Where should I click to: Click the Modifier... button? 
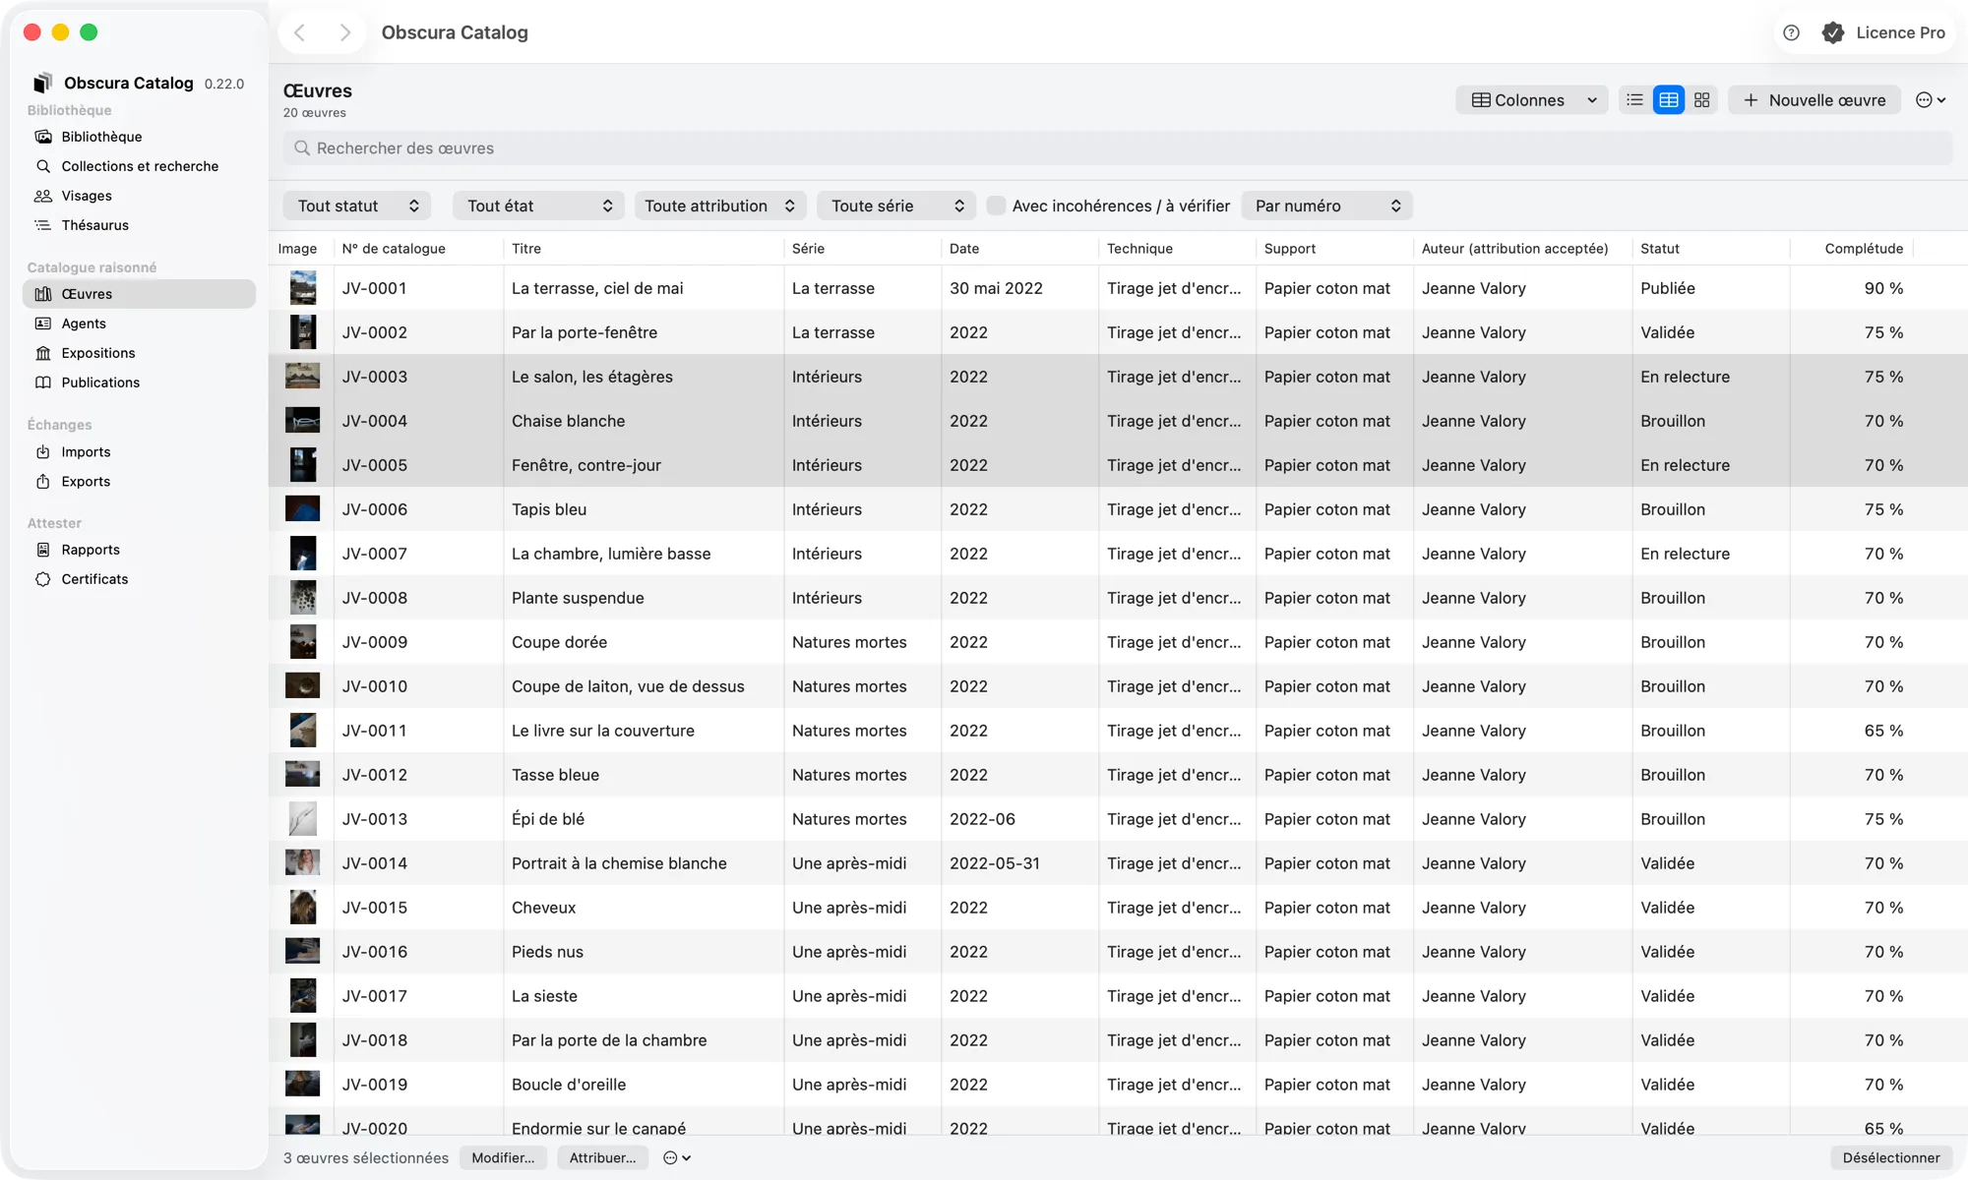tap(503, 1158)
